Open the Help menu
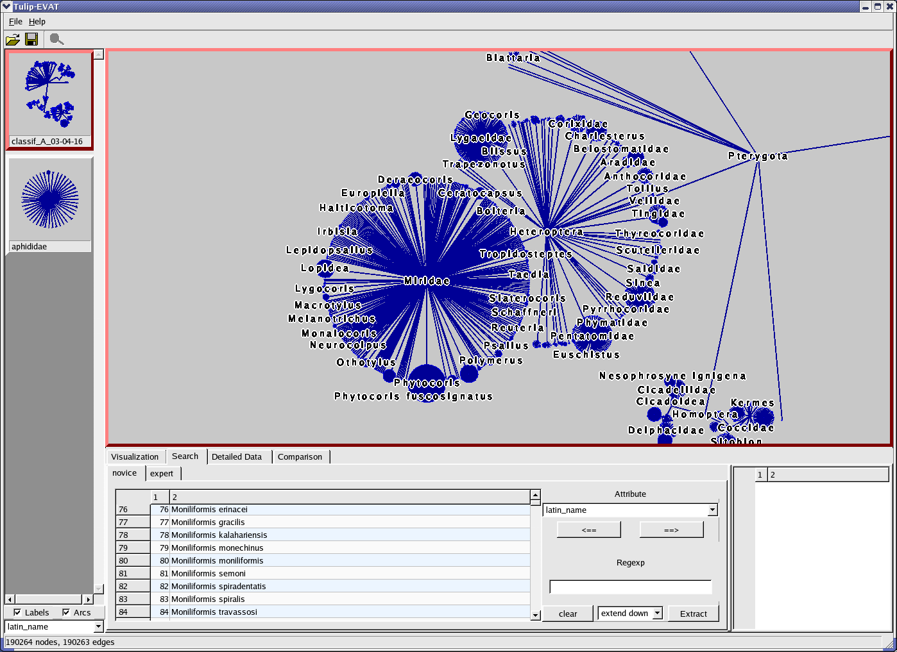The width and height of the screenshot is (897, 652). (x=37, y=21)
